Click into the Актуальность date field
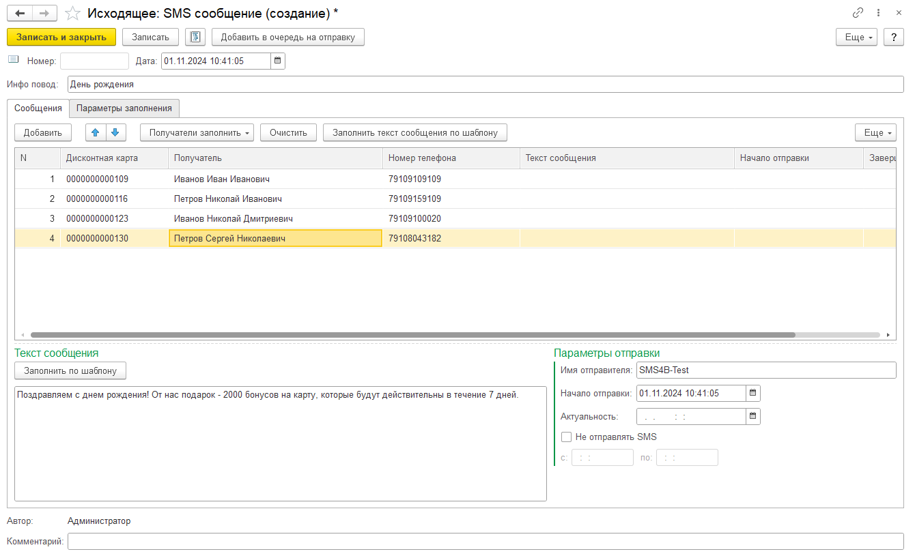Viewport: 915px width, 556px height. coord(691,416)
